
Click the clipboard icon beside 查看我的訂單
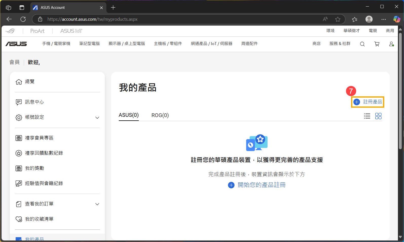click(19, 204)
